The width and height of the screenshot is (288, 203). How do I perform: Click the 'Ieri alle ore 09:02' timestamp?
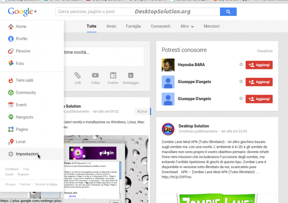pyautogui.click(x=106, y=112)
